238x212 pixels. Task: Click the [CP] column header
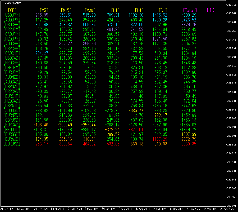tap(12, 10)
